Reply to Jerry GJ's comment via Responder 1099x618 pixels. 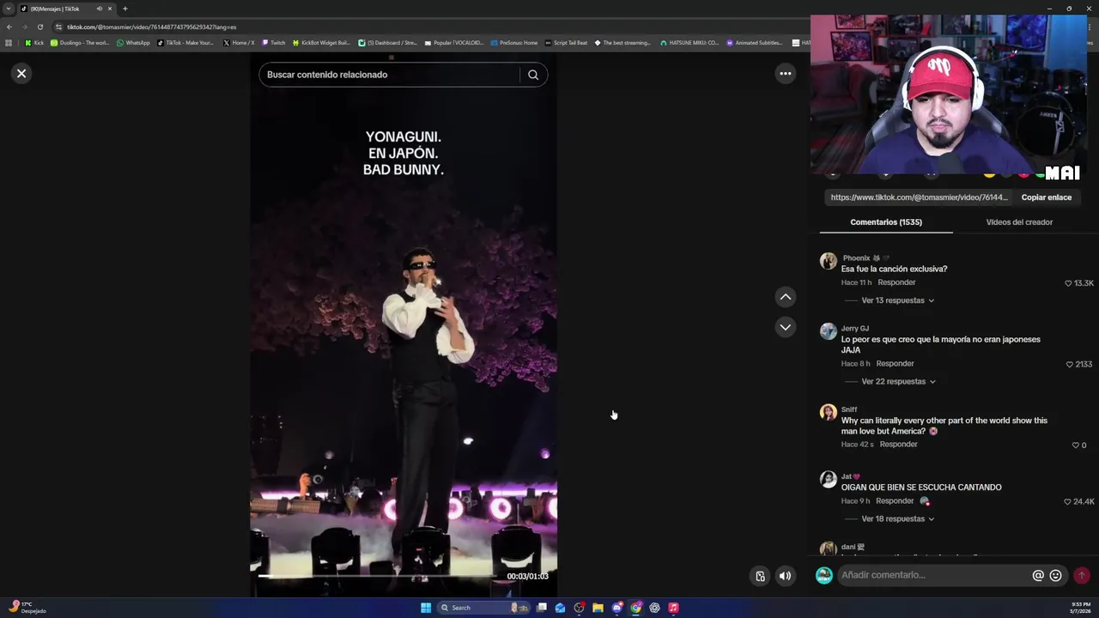point(895,363)
